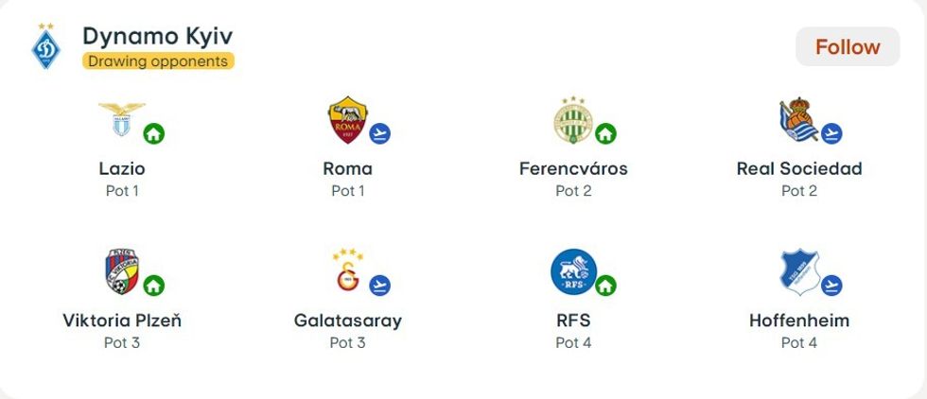Open the Galatasaray team name link

pyautogui.click(x=347, y=321)
